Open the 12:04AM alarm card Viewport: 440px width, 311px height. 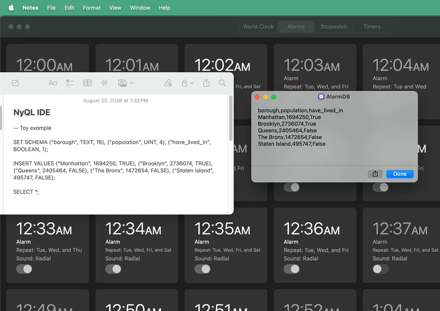click(401, 67)
